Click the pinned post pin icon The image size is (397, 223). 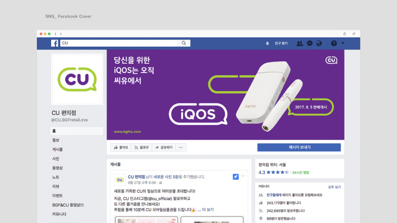pyautogui.click(x=236, y=177)
